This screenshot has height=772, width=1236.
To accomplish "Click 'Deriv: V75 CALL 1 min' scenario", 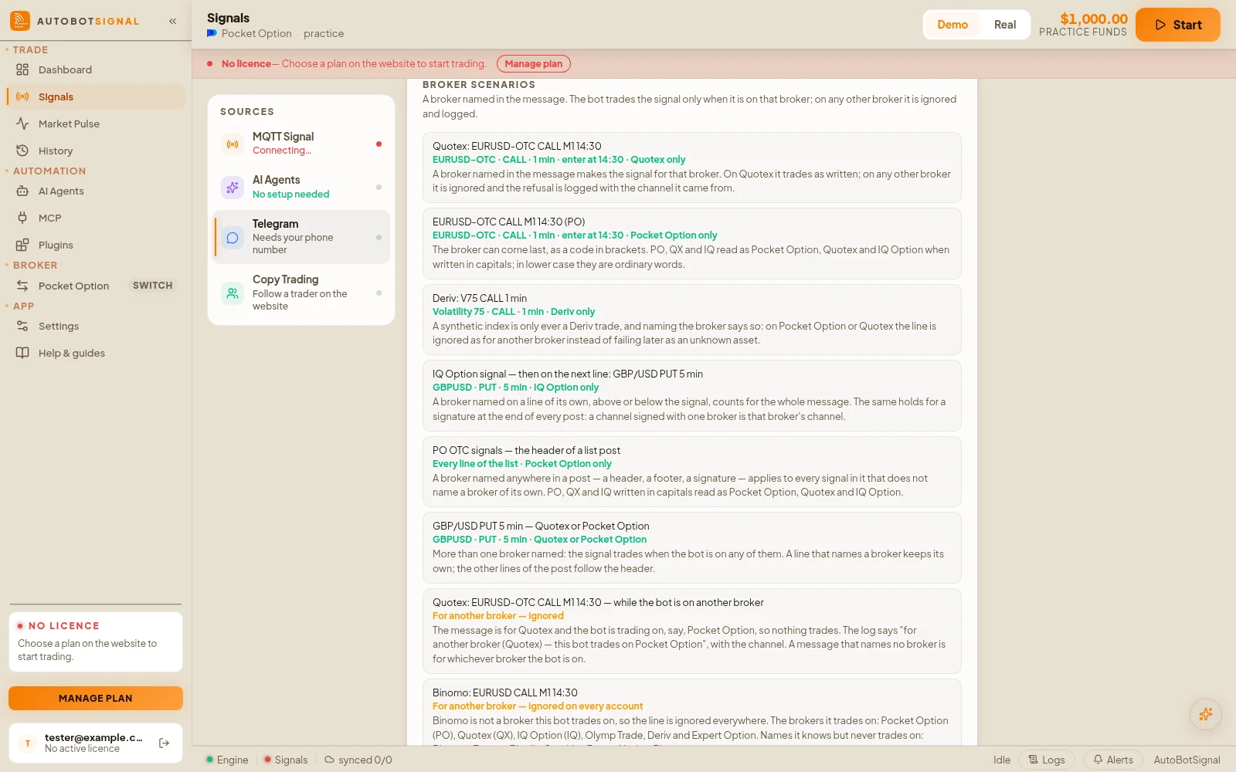I will (692, 320).
